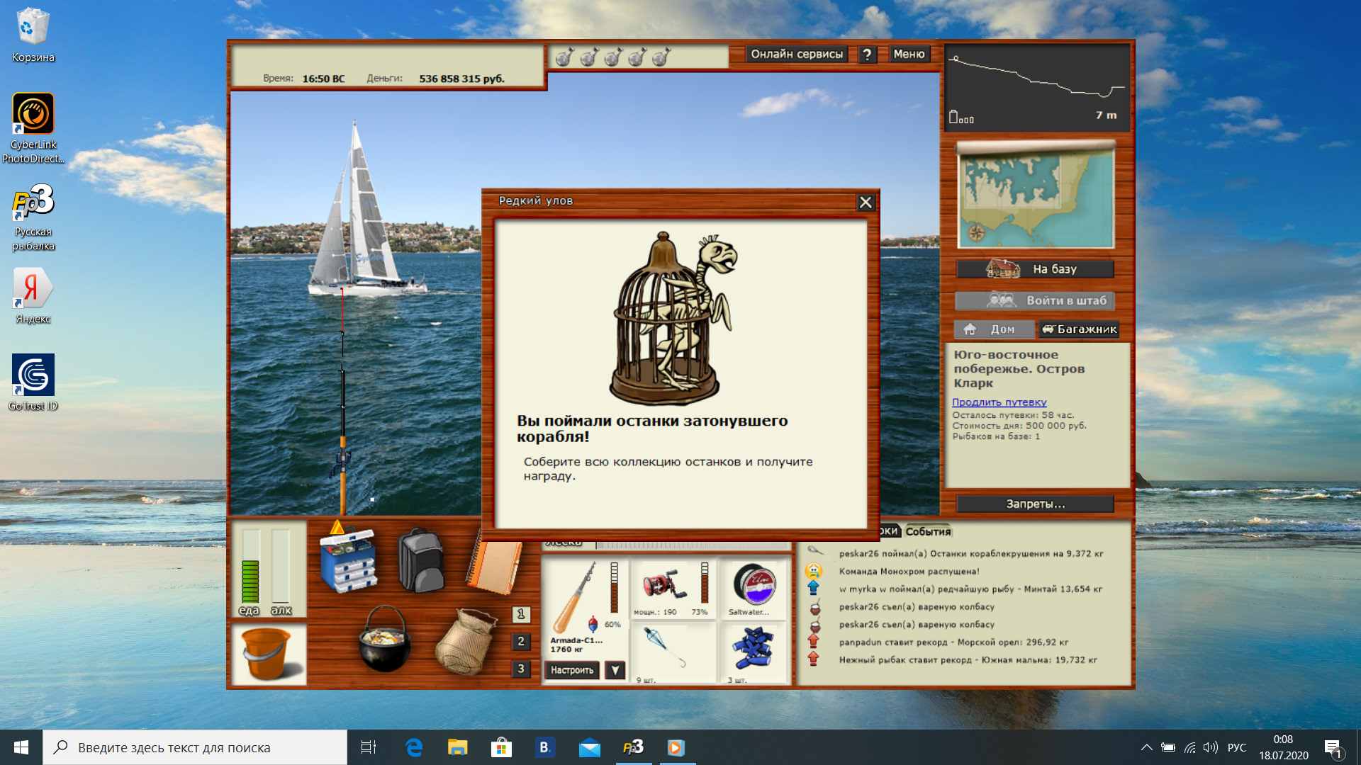Click the Войти в штаб button
The height and width of the screenshot is (765, 1361).
1035,300
